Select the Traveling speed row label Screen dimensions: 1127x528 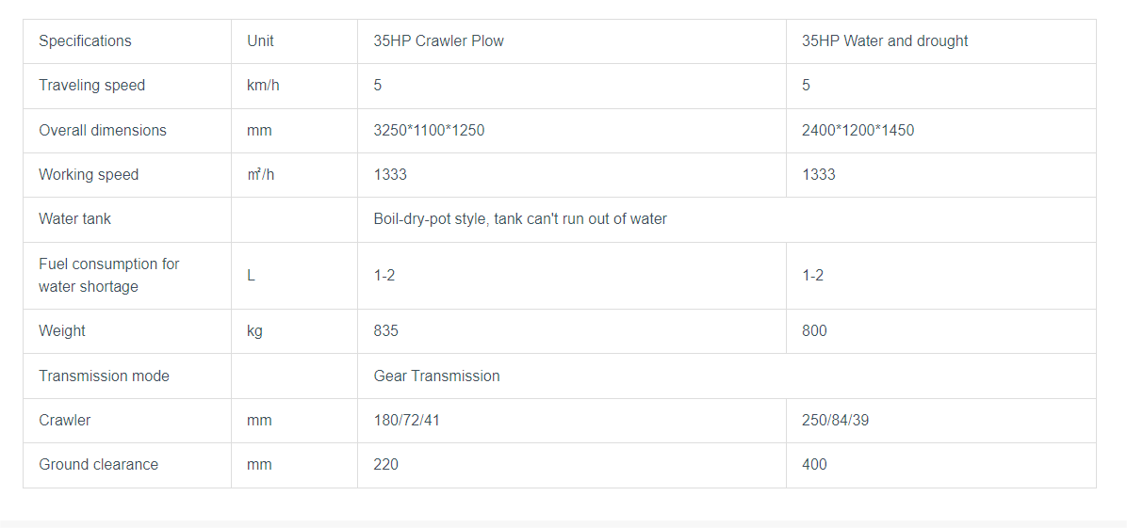[x=91, y=86]
